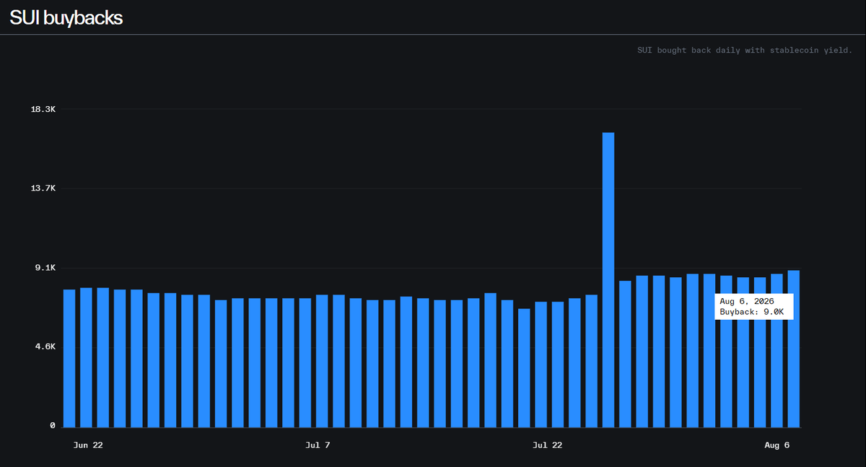Click the 'Aug 6' x-axis label

pos(777,445)
